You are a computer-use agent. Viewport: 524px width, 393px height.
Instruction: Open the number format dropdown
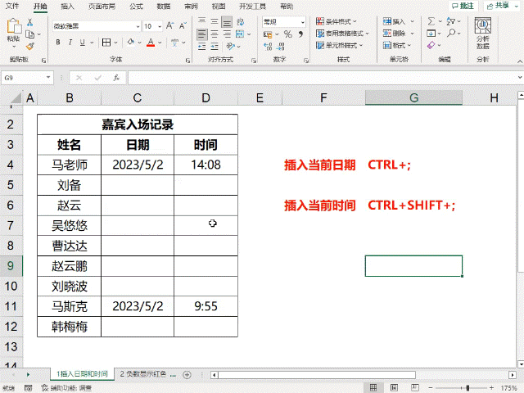[302, 22]
